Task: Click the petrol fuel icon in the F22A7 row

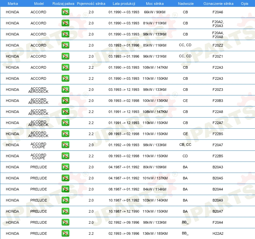Action: click(65, 122)
